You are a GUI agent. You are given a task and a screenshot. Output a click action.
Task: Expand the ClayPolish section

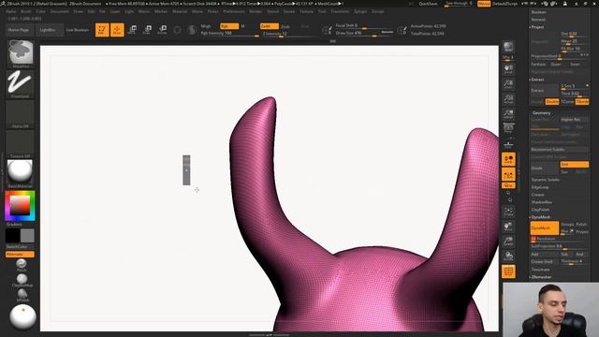click(x=540, y=210)
